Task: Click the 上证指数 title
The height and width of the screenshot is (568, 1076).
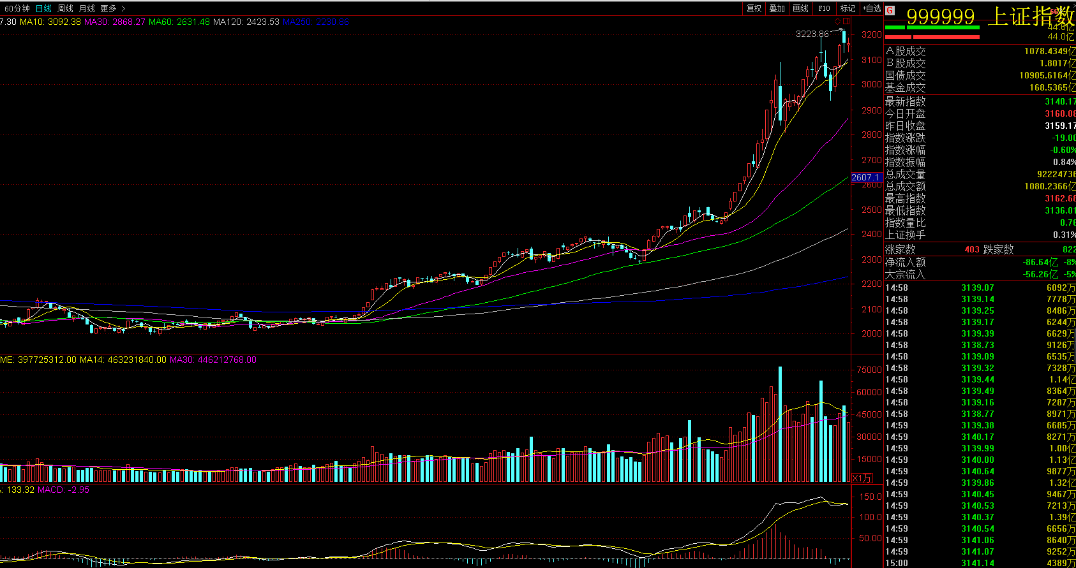Action: click(1031, 16)
